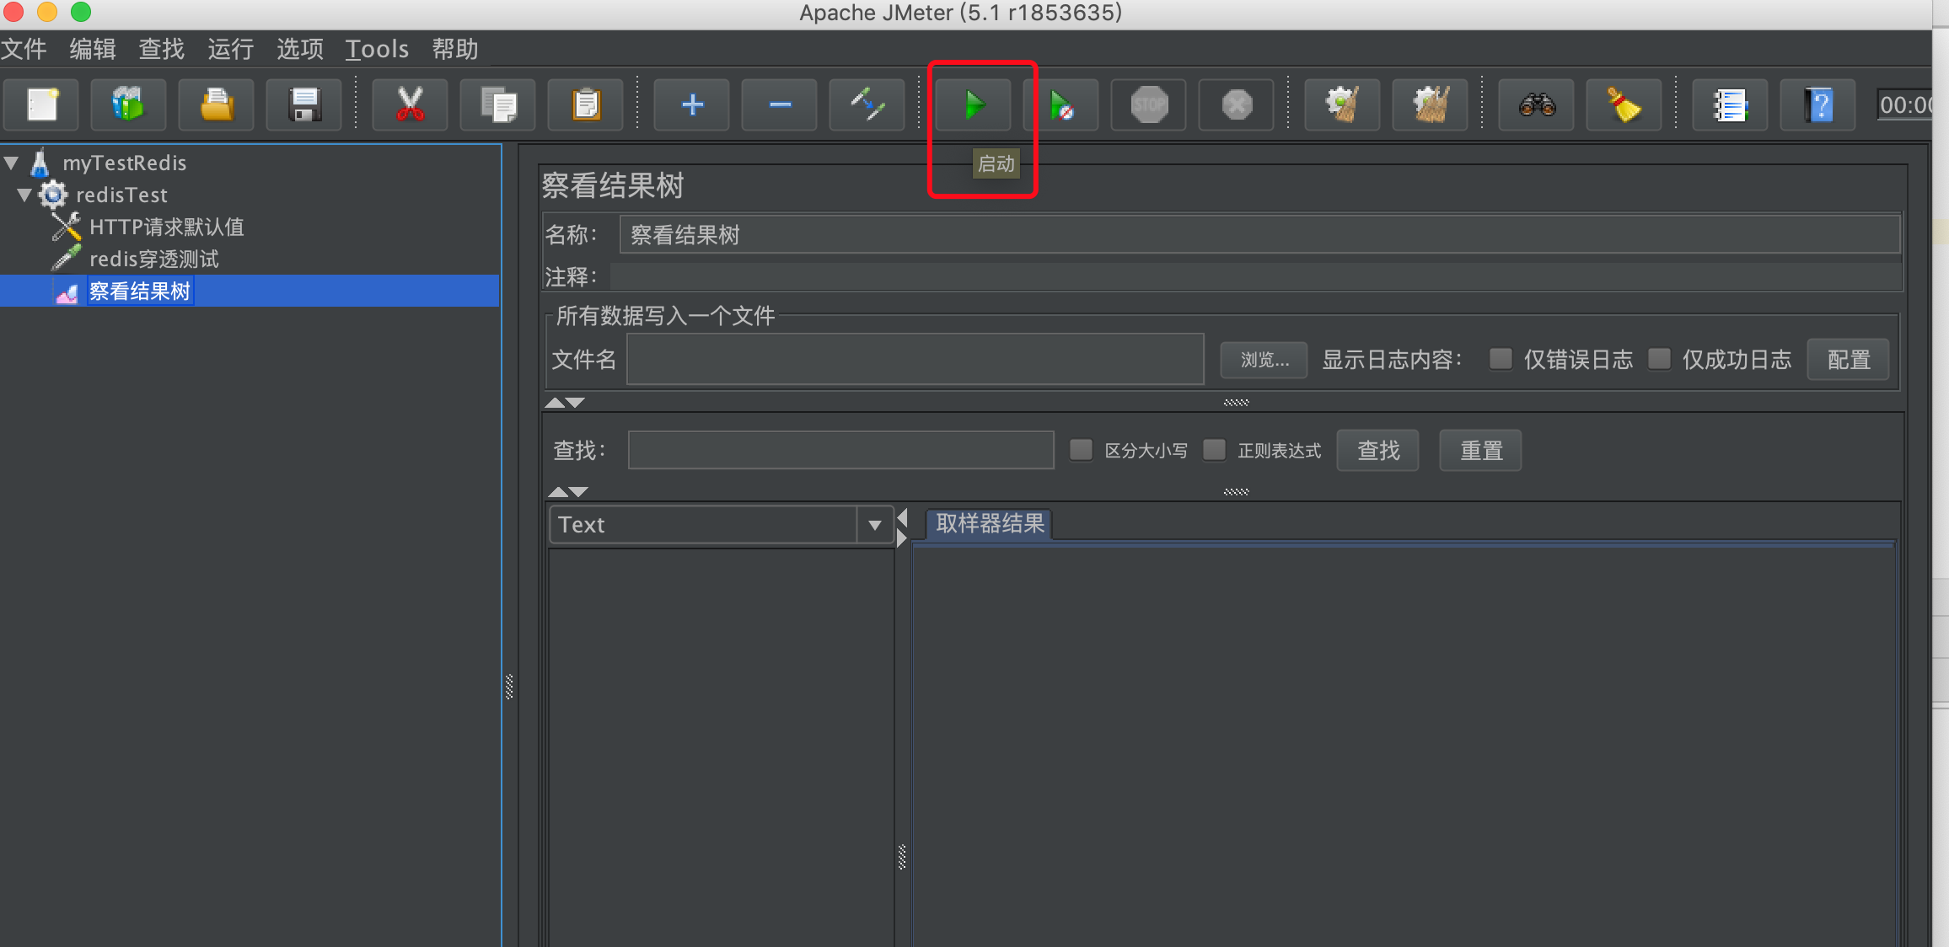1949x947 pixels.
Task: Click the floppy disk Save icon
Action: tap(304, 105)
